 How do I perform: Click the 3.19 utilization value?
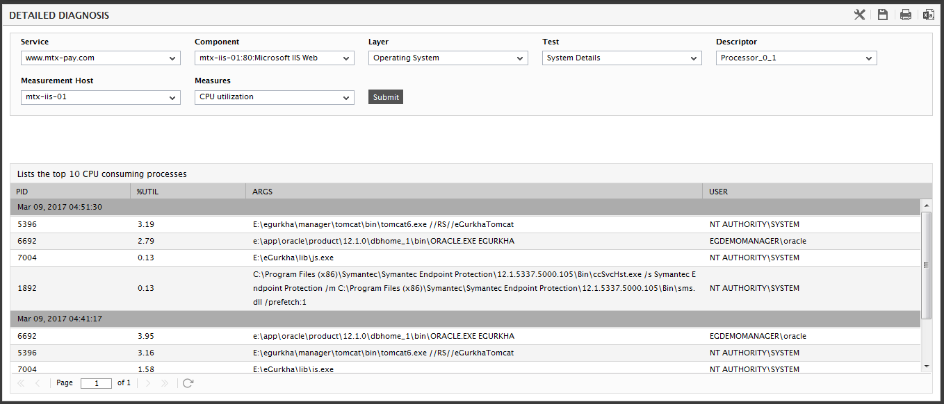coord(146,225)
